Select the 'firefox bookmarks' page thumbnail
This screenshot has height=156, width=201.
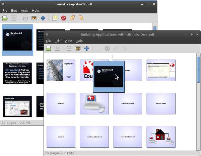(x=128, y=103)
